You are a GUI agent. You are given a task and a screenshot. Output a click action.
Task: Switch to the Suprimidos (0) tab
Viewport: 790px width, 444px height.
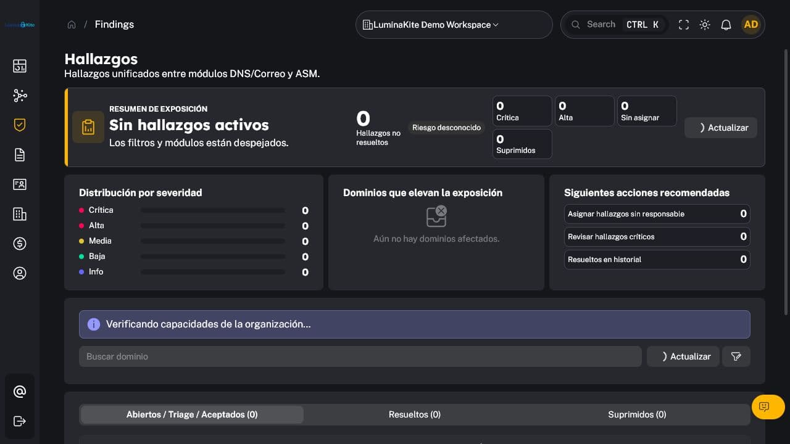point(637,414)
